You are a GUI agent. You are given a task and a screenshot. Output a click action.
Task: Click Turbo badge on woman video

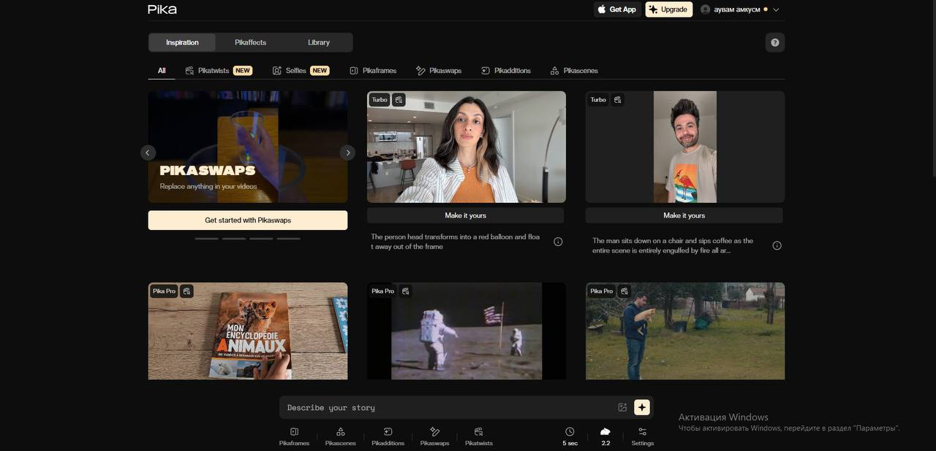tap(380, 100)
